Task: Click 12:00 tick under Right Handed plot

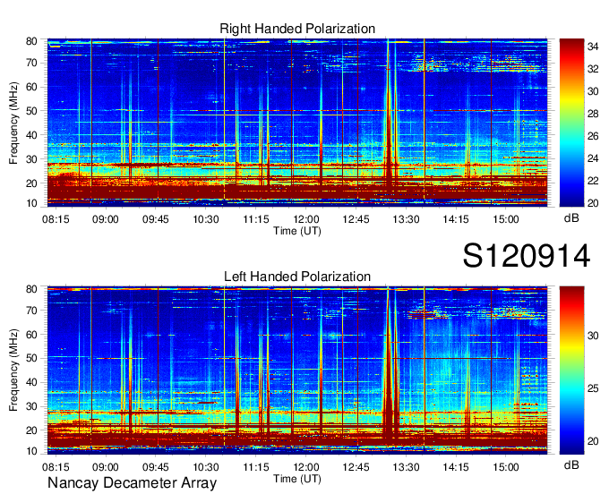Action: (x=306, y=219)
